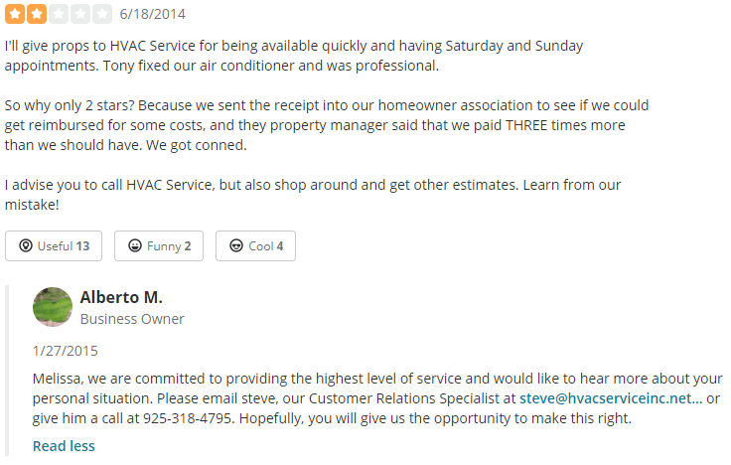Open the Alberto M. name link
The width and height of the screenshot is (731, 465).
121,297
